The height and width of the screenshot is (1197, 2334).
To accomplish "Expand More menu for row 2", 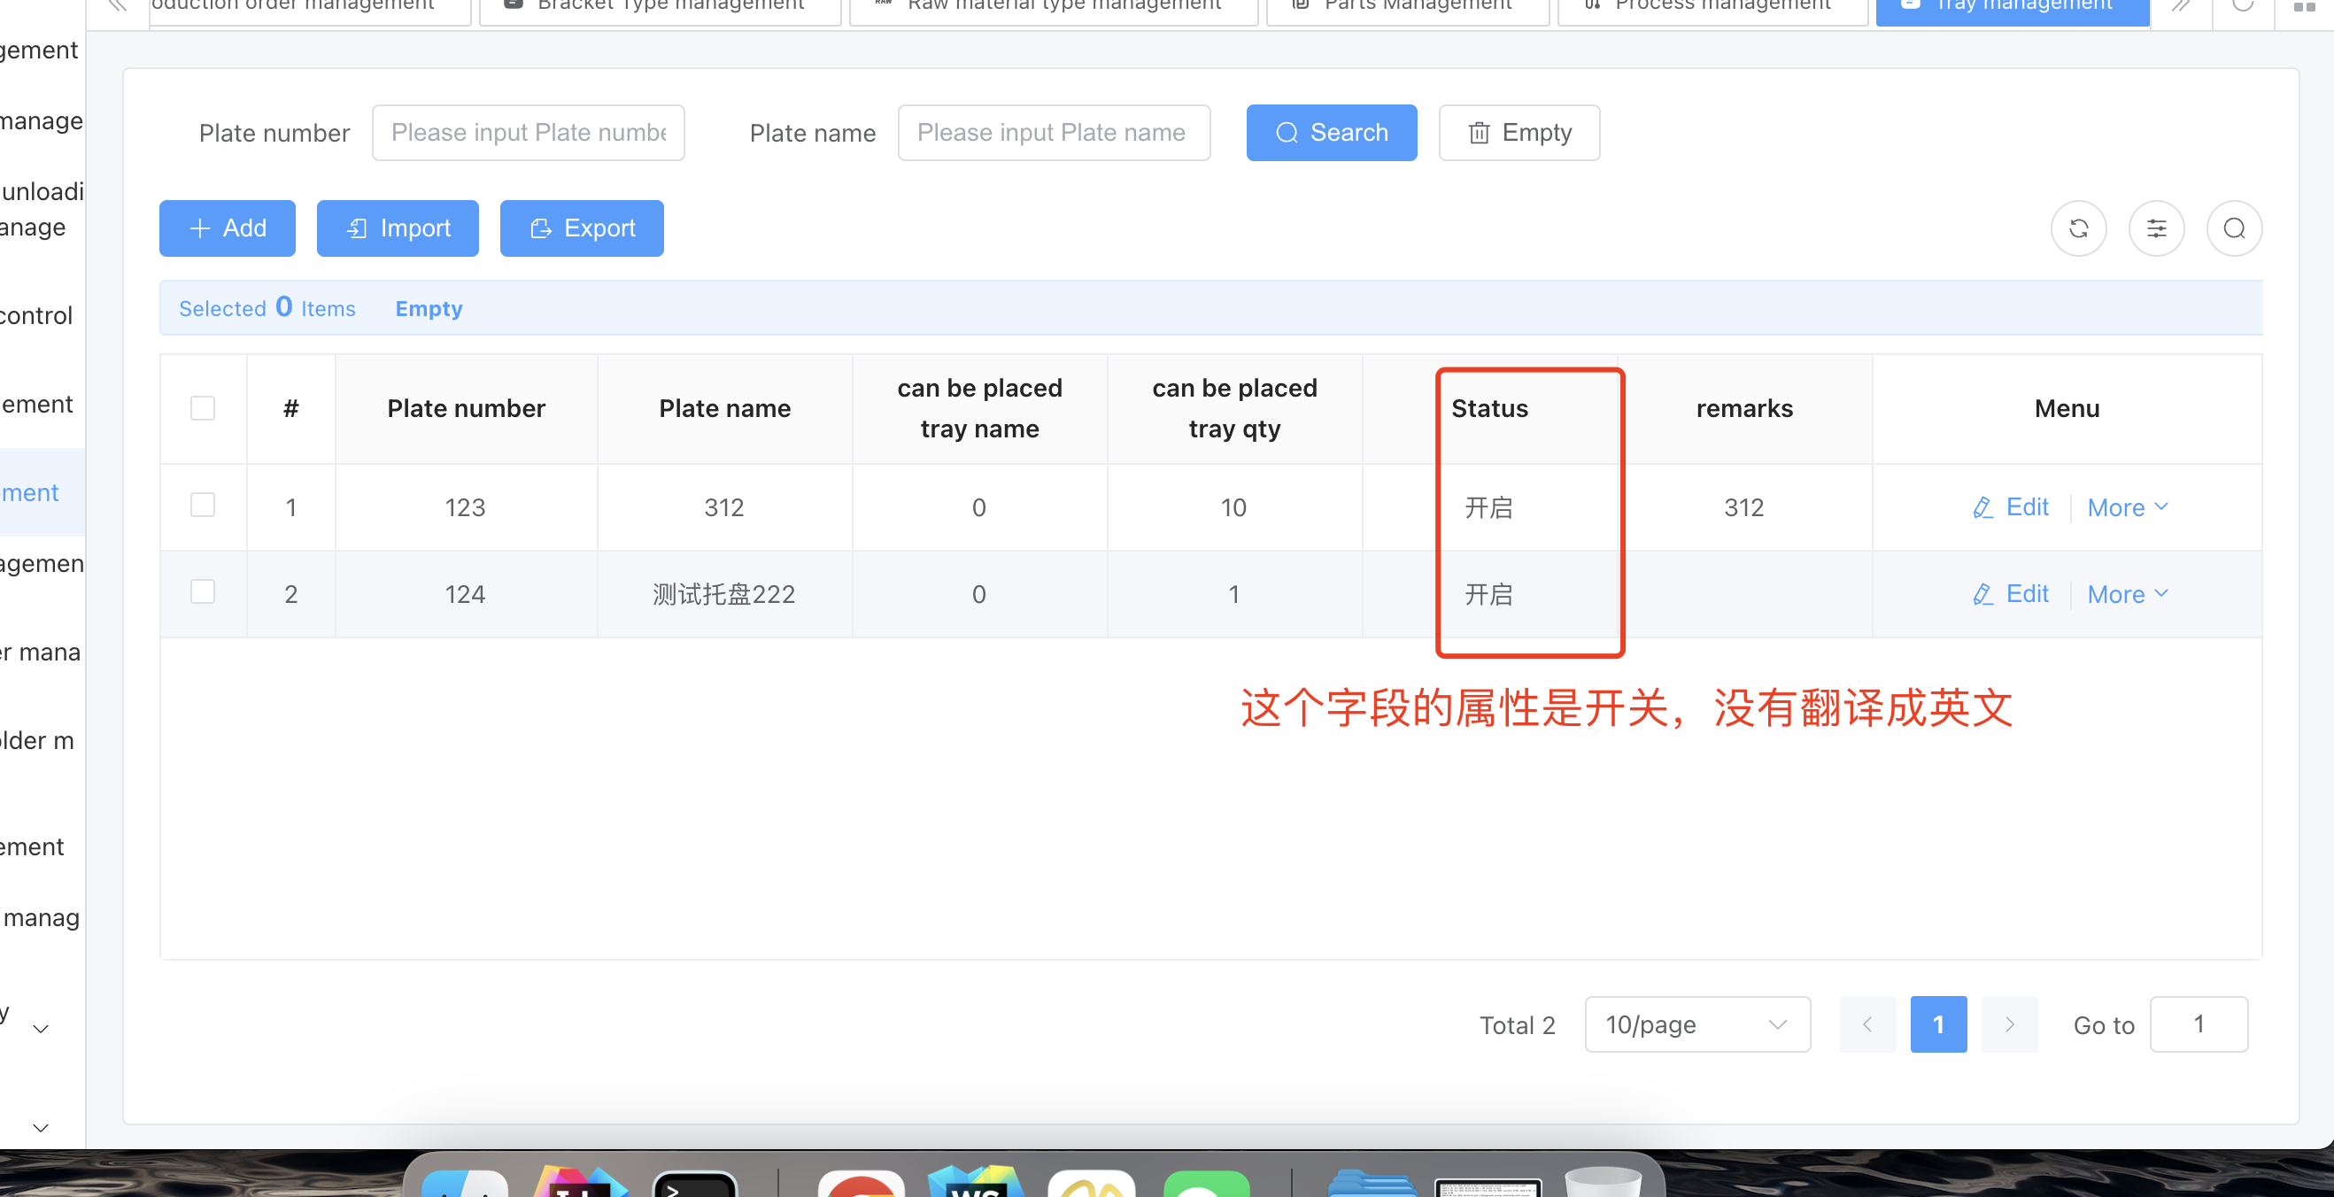I will [2127, 594].
